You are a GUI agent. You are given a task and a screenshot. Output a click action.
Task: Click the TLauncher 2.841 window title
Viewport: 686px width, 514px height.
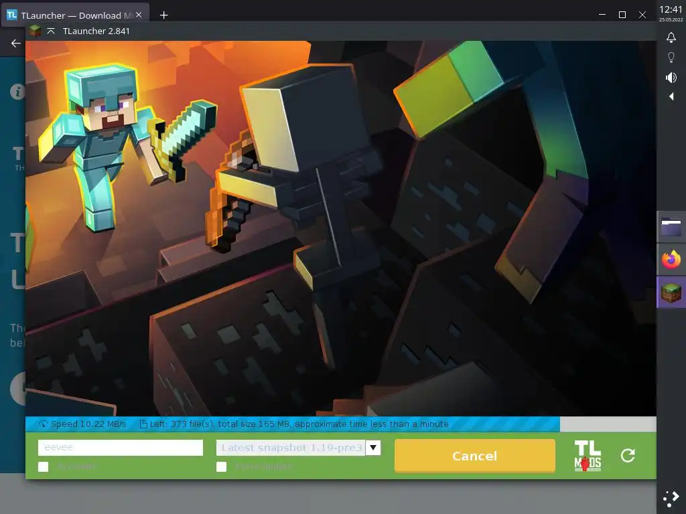pos(96,31)
